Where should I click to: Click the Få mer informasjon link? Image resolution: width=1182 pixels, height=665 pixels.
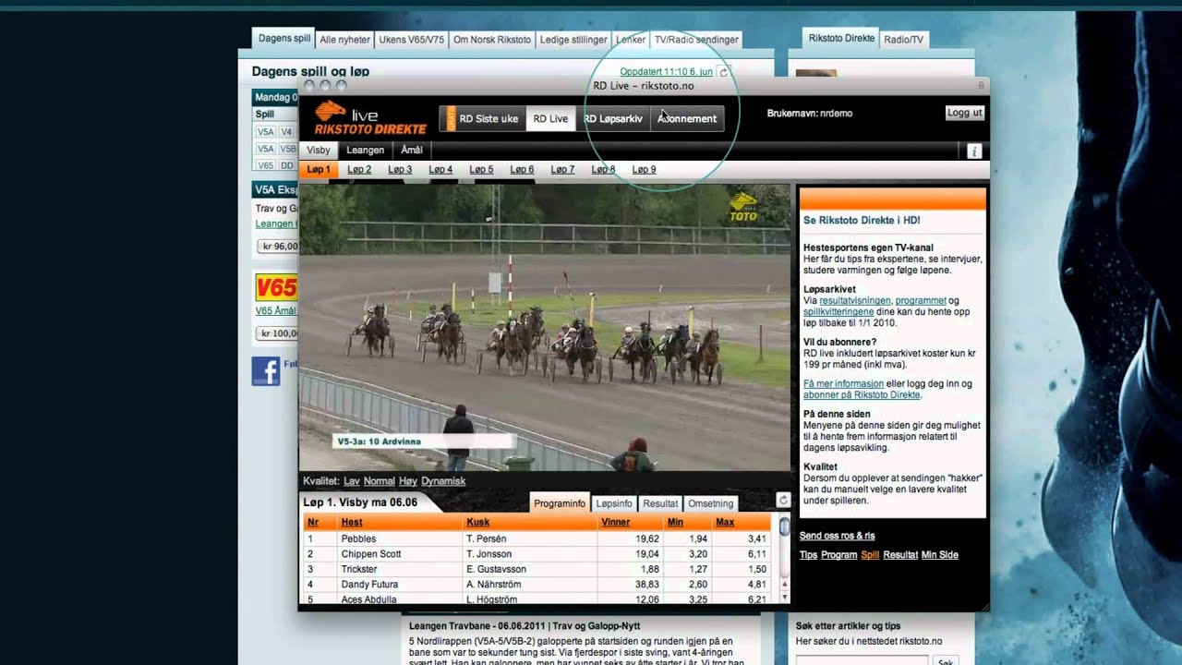pyautogui.click(x=842, y=383)
